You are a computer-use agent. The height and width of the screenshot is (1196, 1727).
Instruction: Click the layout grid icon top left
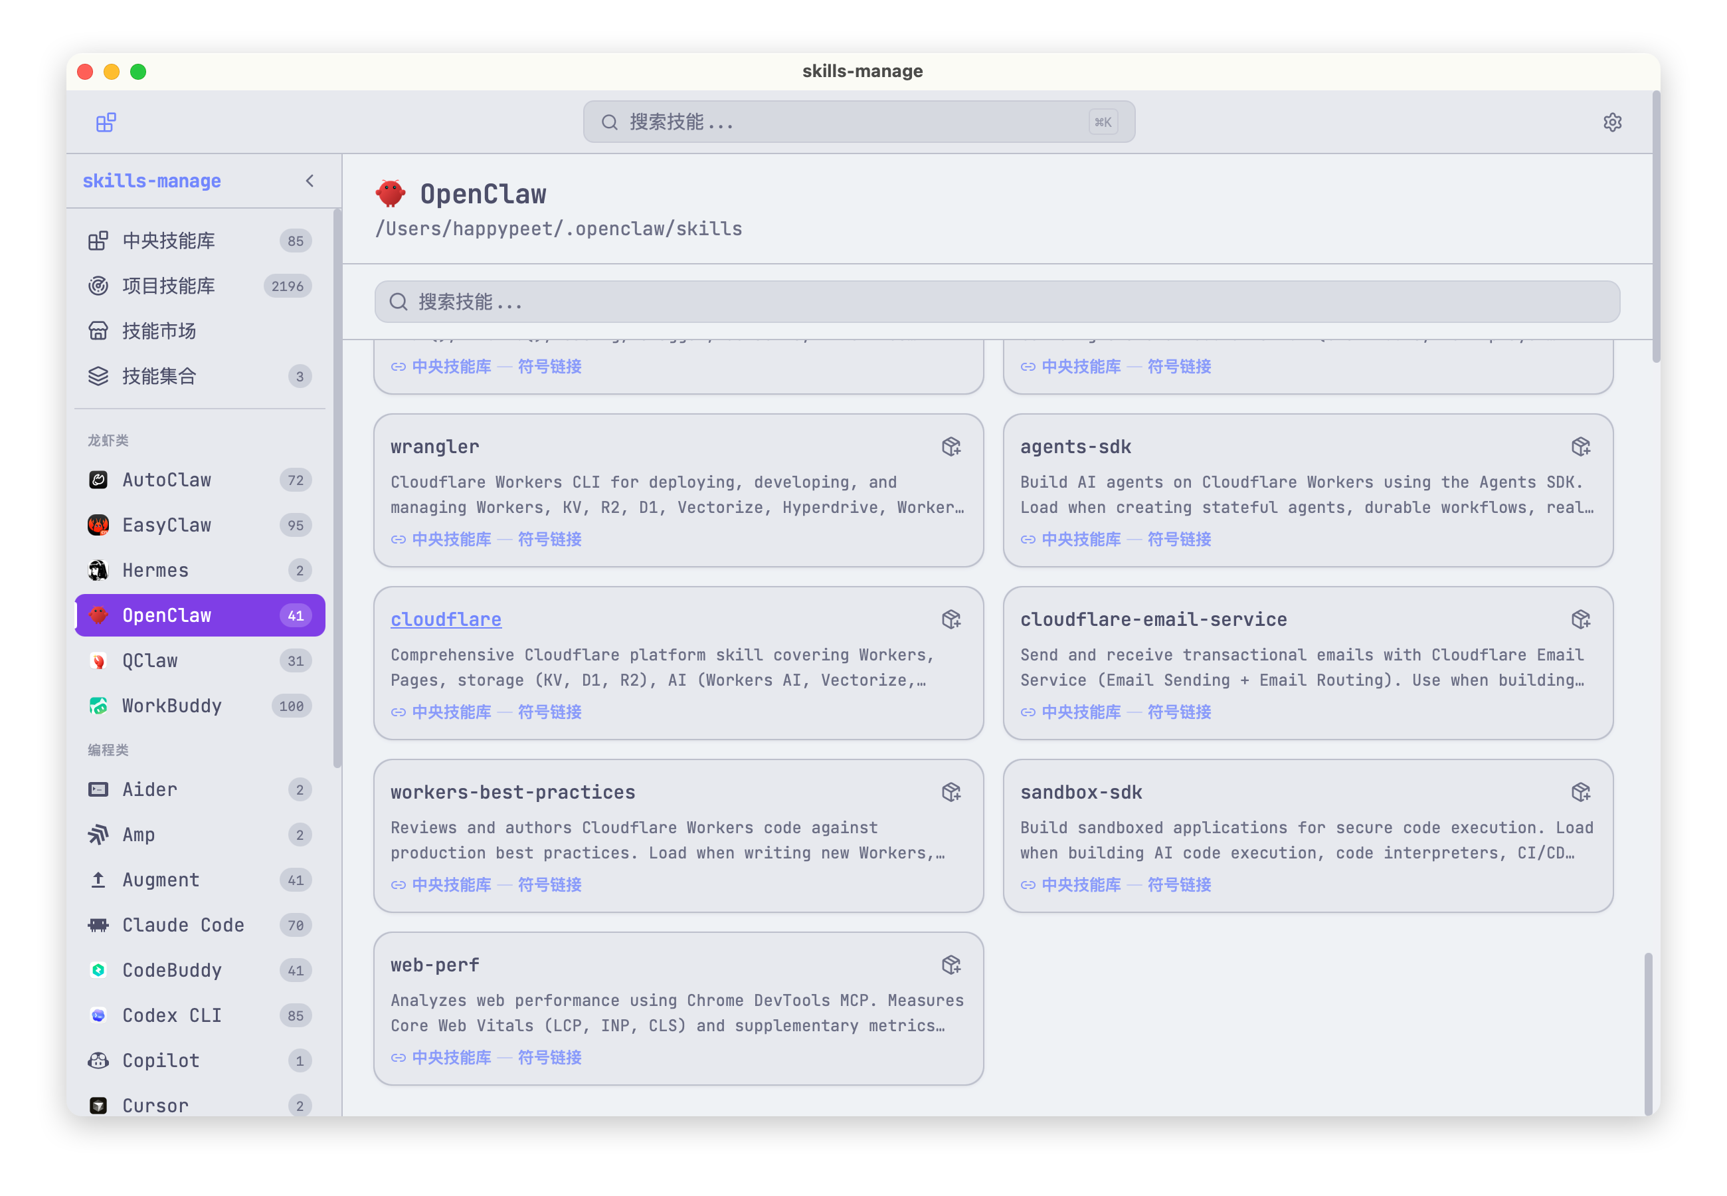[x=105, y=122]
